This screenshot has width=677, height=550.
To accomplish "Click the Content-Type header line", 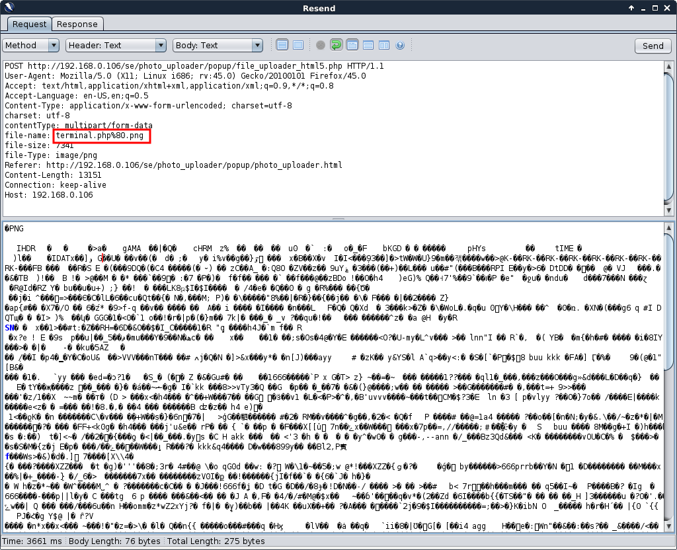I will (x=148, y=106).
